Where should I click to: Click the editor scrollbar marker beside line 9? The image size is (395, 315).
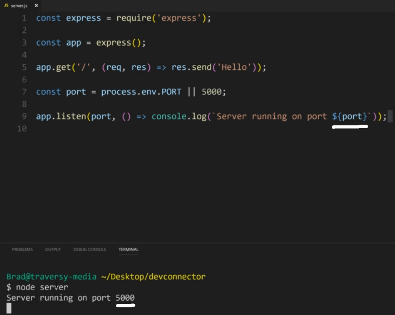[390, 116]
